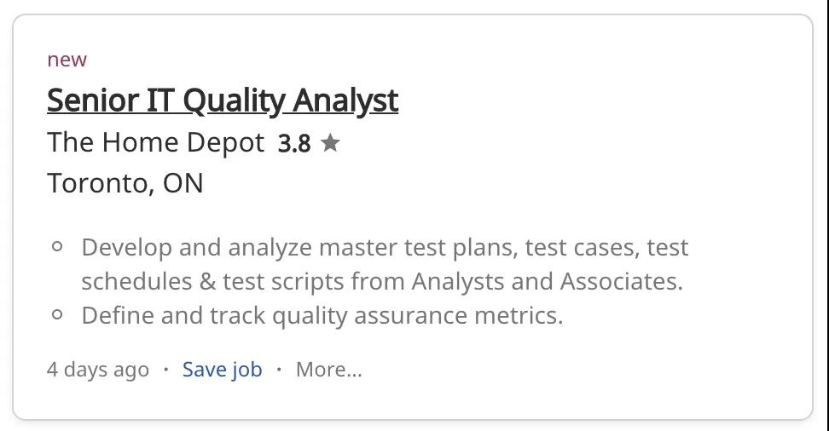829x431 pixels.
Task: Select the "Develop and analyze master test plans" line
Action: pyautogui.click(x=385, y=248)
